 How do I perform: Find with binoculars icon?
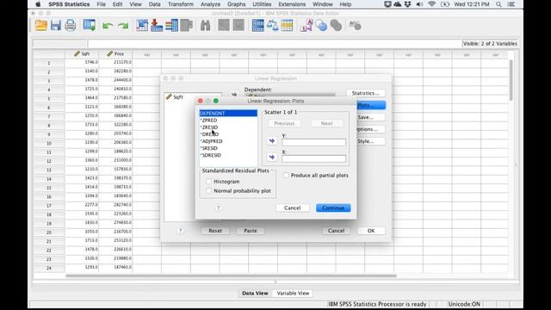(x=205, y=25)
